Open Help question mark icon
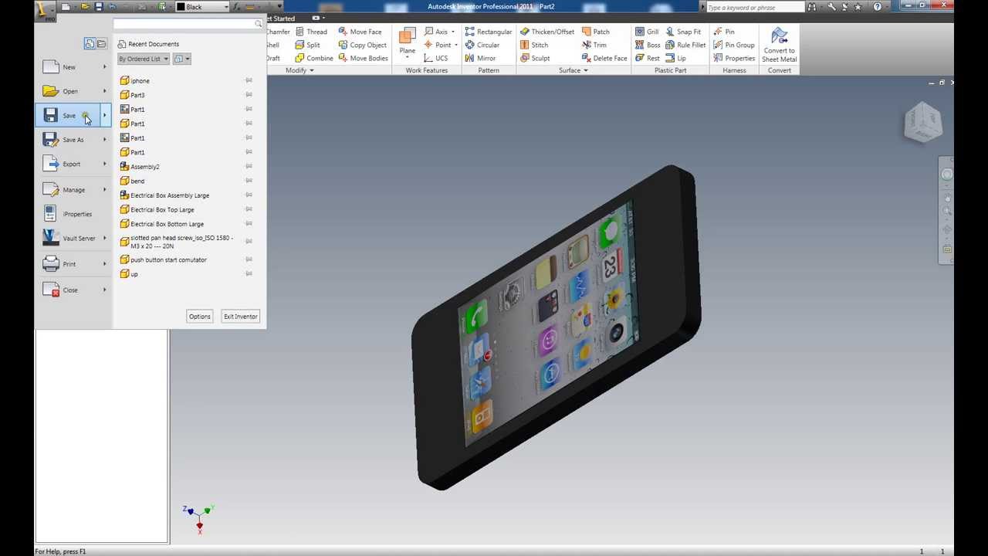Viewport: 988px width, 556px height. [x=877, y=7]
